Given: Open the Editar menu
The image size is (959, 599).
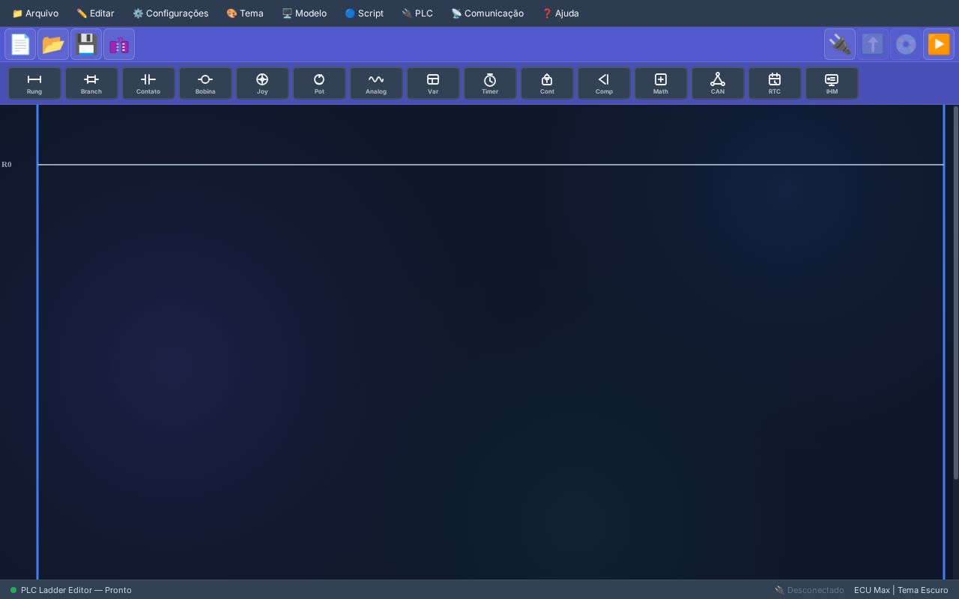Looking at the screenshot, I should pos(95,13).
